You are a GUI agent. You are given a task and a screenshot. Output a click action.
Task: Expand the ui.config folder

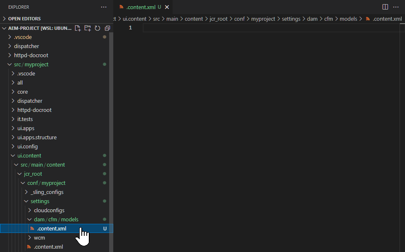(54, 146)
